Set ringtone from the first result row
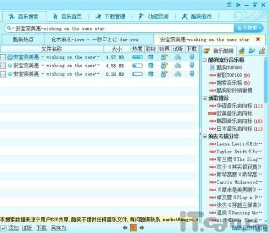 164,57
